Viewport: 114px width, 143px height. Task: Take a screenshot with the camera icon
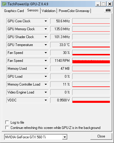point(108,10)
